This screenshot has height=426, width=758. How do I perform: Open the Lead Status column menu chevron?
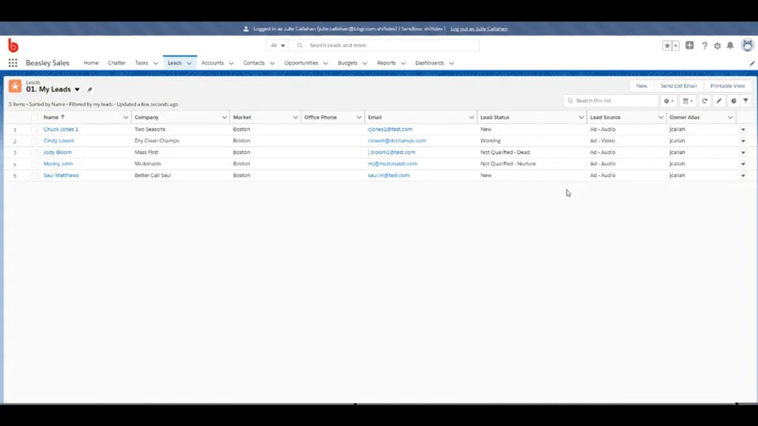click(x=581, y=118)
